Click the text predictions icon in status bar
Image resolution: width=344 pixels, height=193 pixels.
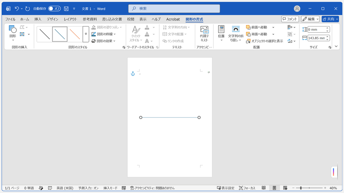41,188
